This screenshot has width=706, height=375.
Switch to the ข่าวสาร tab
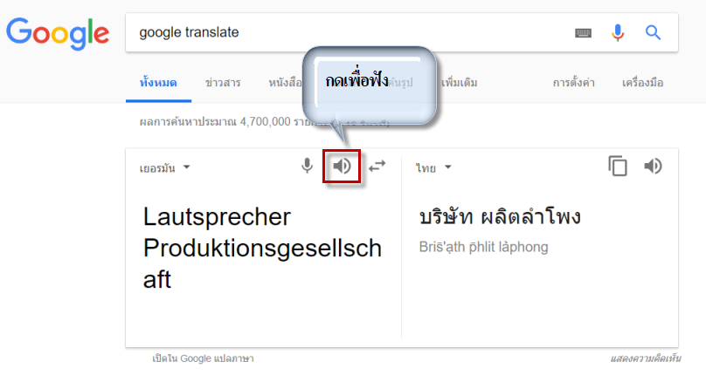pyautogui.click(x=223, y=83)
